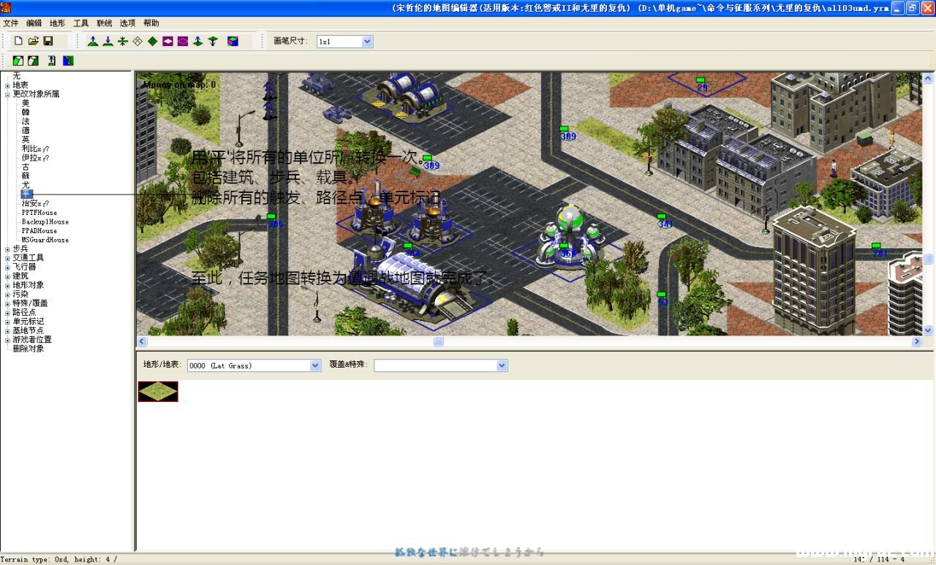Select 删除对象 in the tree
936x565 pixels.
tap(29, 349)
